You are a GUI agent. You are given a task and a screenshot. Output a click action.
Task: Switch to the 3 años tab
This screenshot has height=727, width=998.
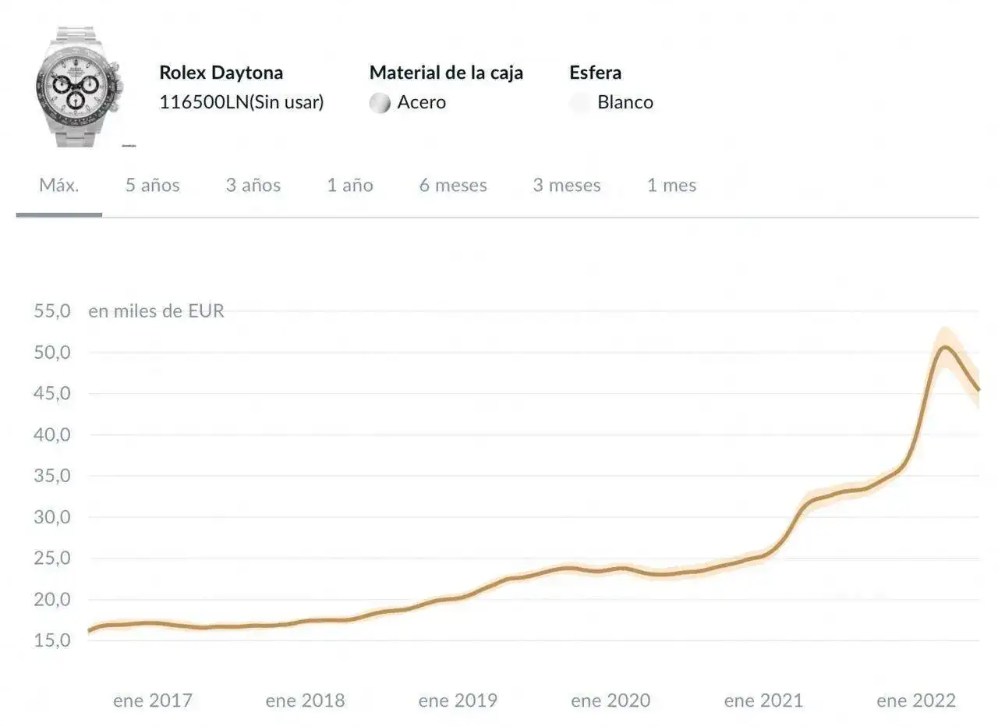253,186
